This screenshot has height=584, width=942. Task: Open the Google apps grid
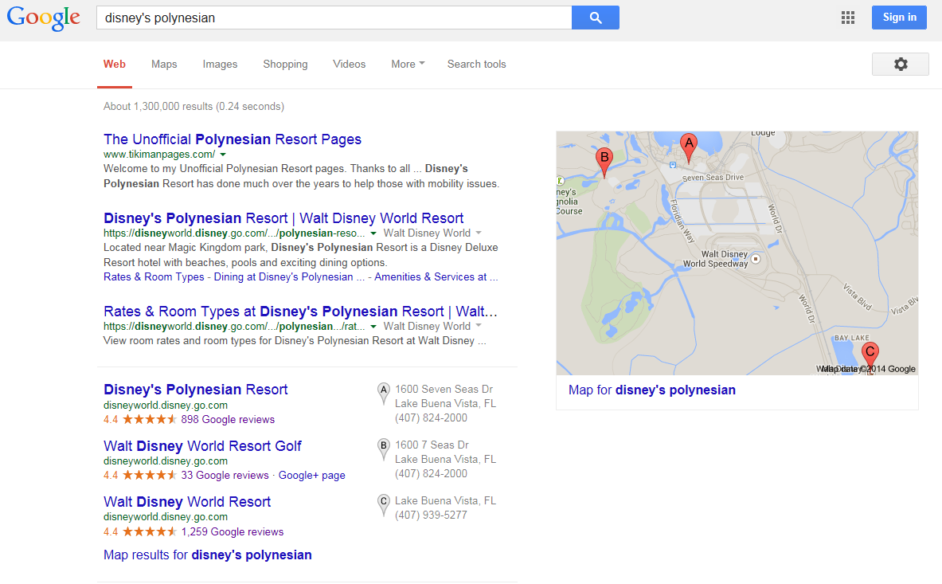click(848, 18)
